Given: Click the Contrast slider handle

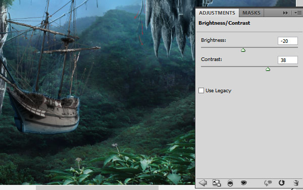Looking at the screenshot, I should click(268, 69).
